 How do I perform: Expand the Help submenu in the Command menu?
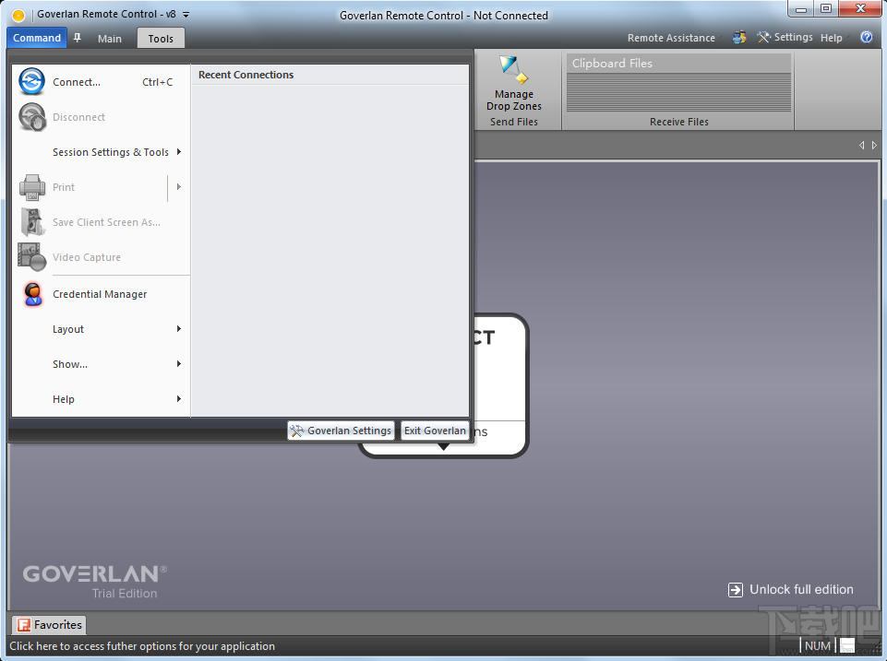coord(179,399)
